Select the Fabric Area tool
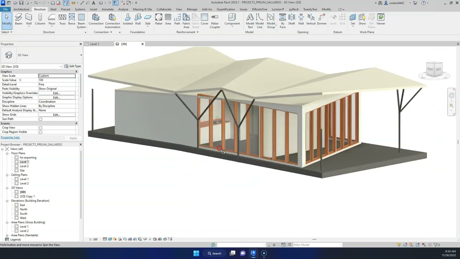 186,21
